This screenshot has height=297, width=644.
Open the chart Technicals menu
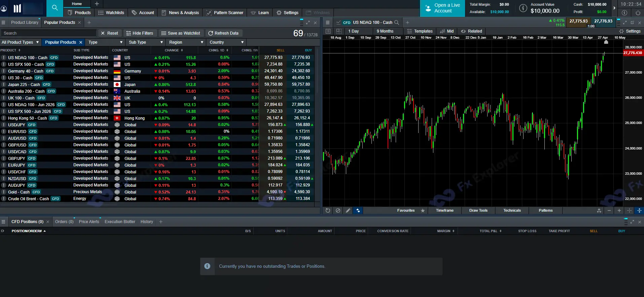(x=512, y=211)
